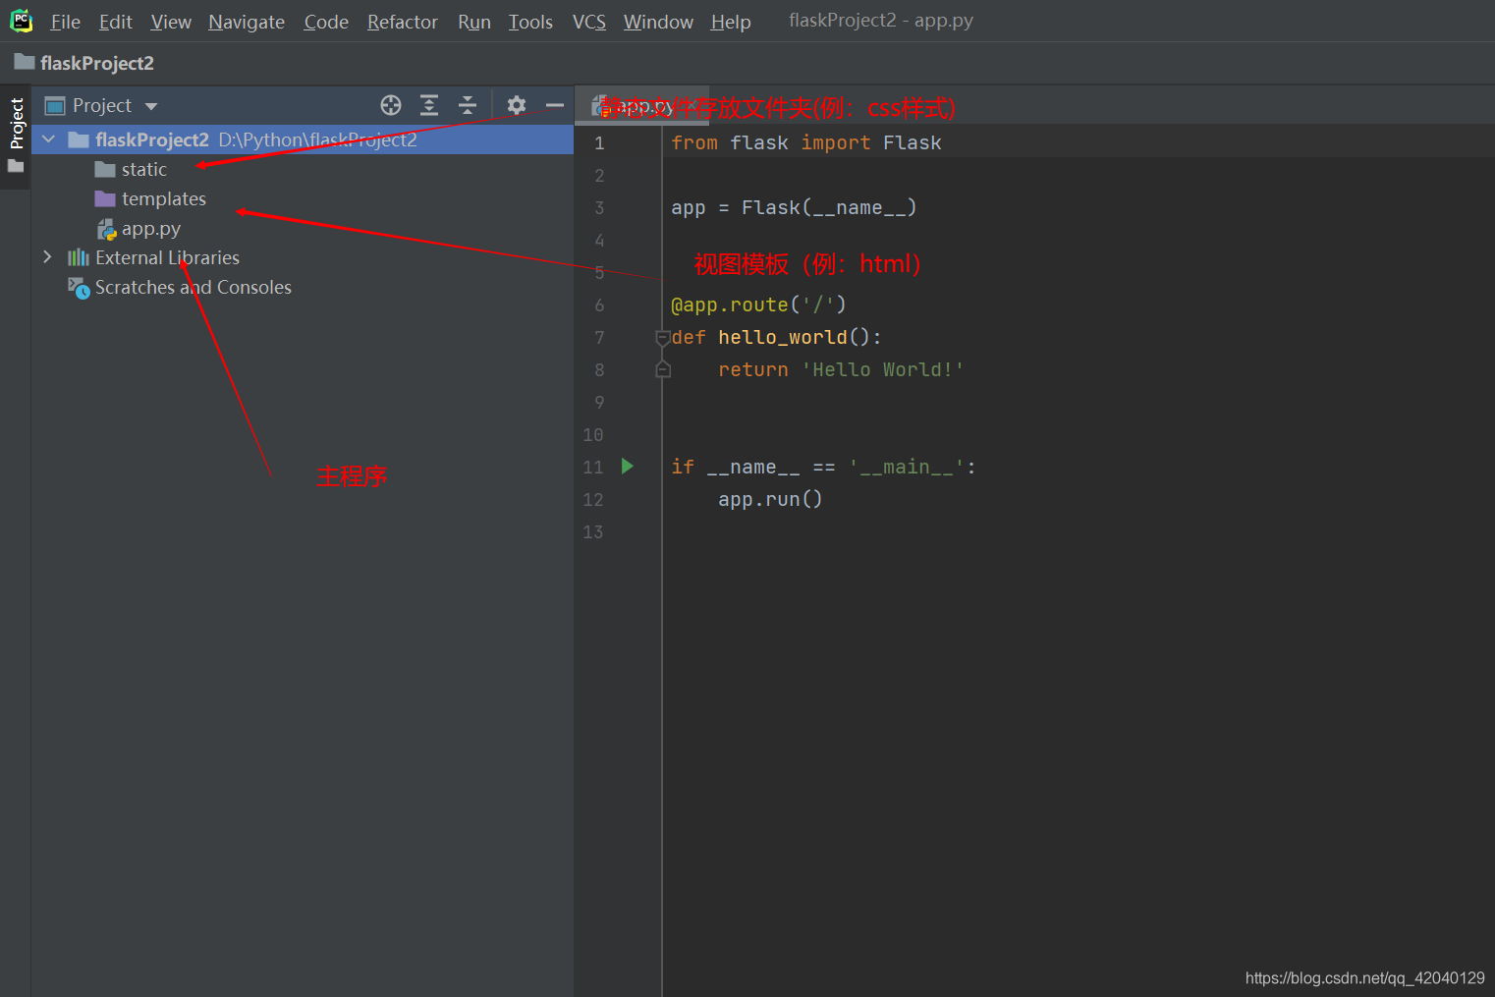Click the flaskProject2 breadcrumb
The height and width of the screenshot is (997, 1495).
[97, 63]
